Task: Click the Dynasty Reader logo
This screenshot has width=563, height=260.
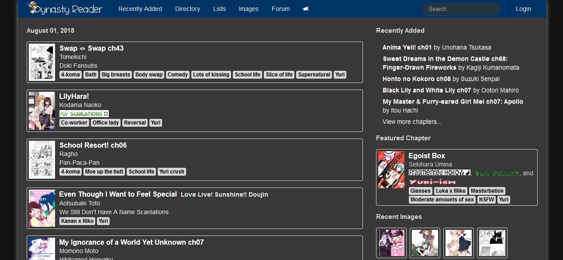Action: [x=65, y=9]
